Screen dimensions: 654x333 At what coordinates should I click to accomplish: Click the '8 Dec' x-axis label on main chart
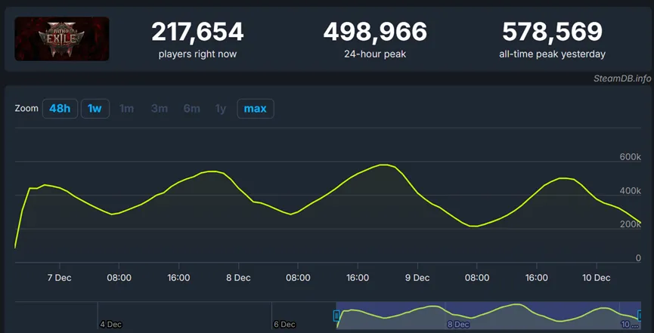239,278
